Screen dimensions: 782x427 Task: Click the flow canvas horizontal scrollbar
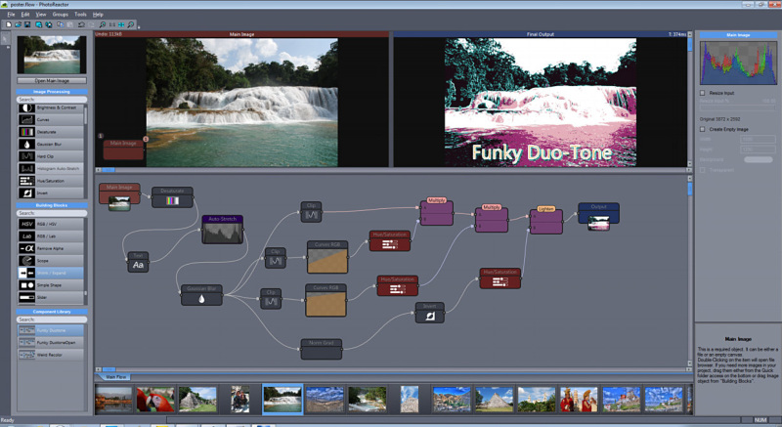pos(393,369)
